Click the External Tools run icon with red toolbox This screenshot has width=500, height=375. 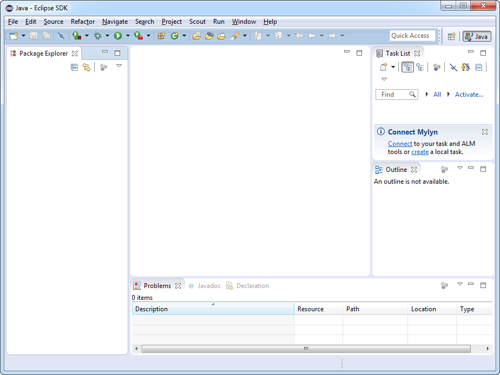[139, 36]
